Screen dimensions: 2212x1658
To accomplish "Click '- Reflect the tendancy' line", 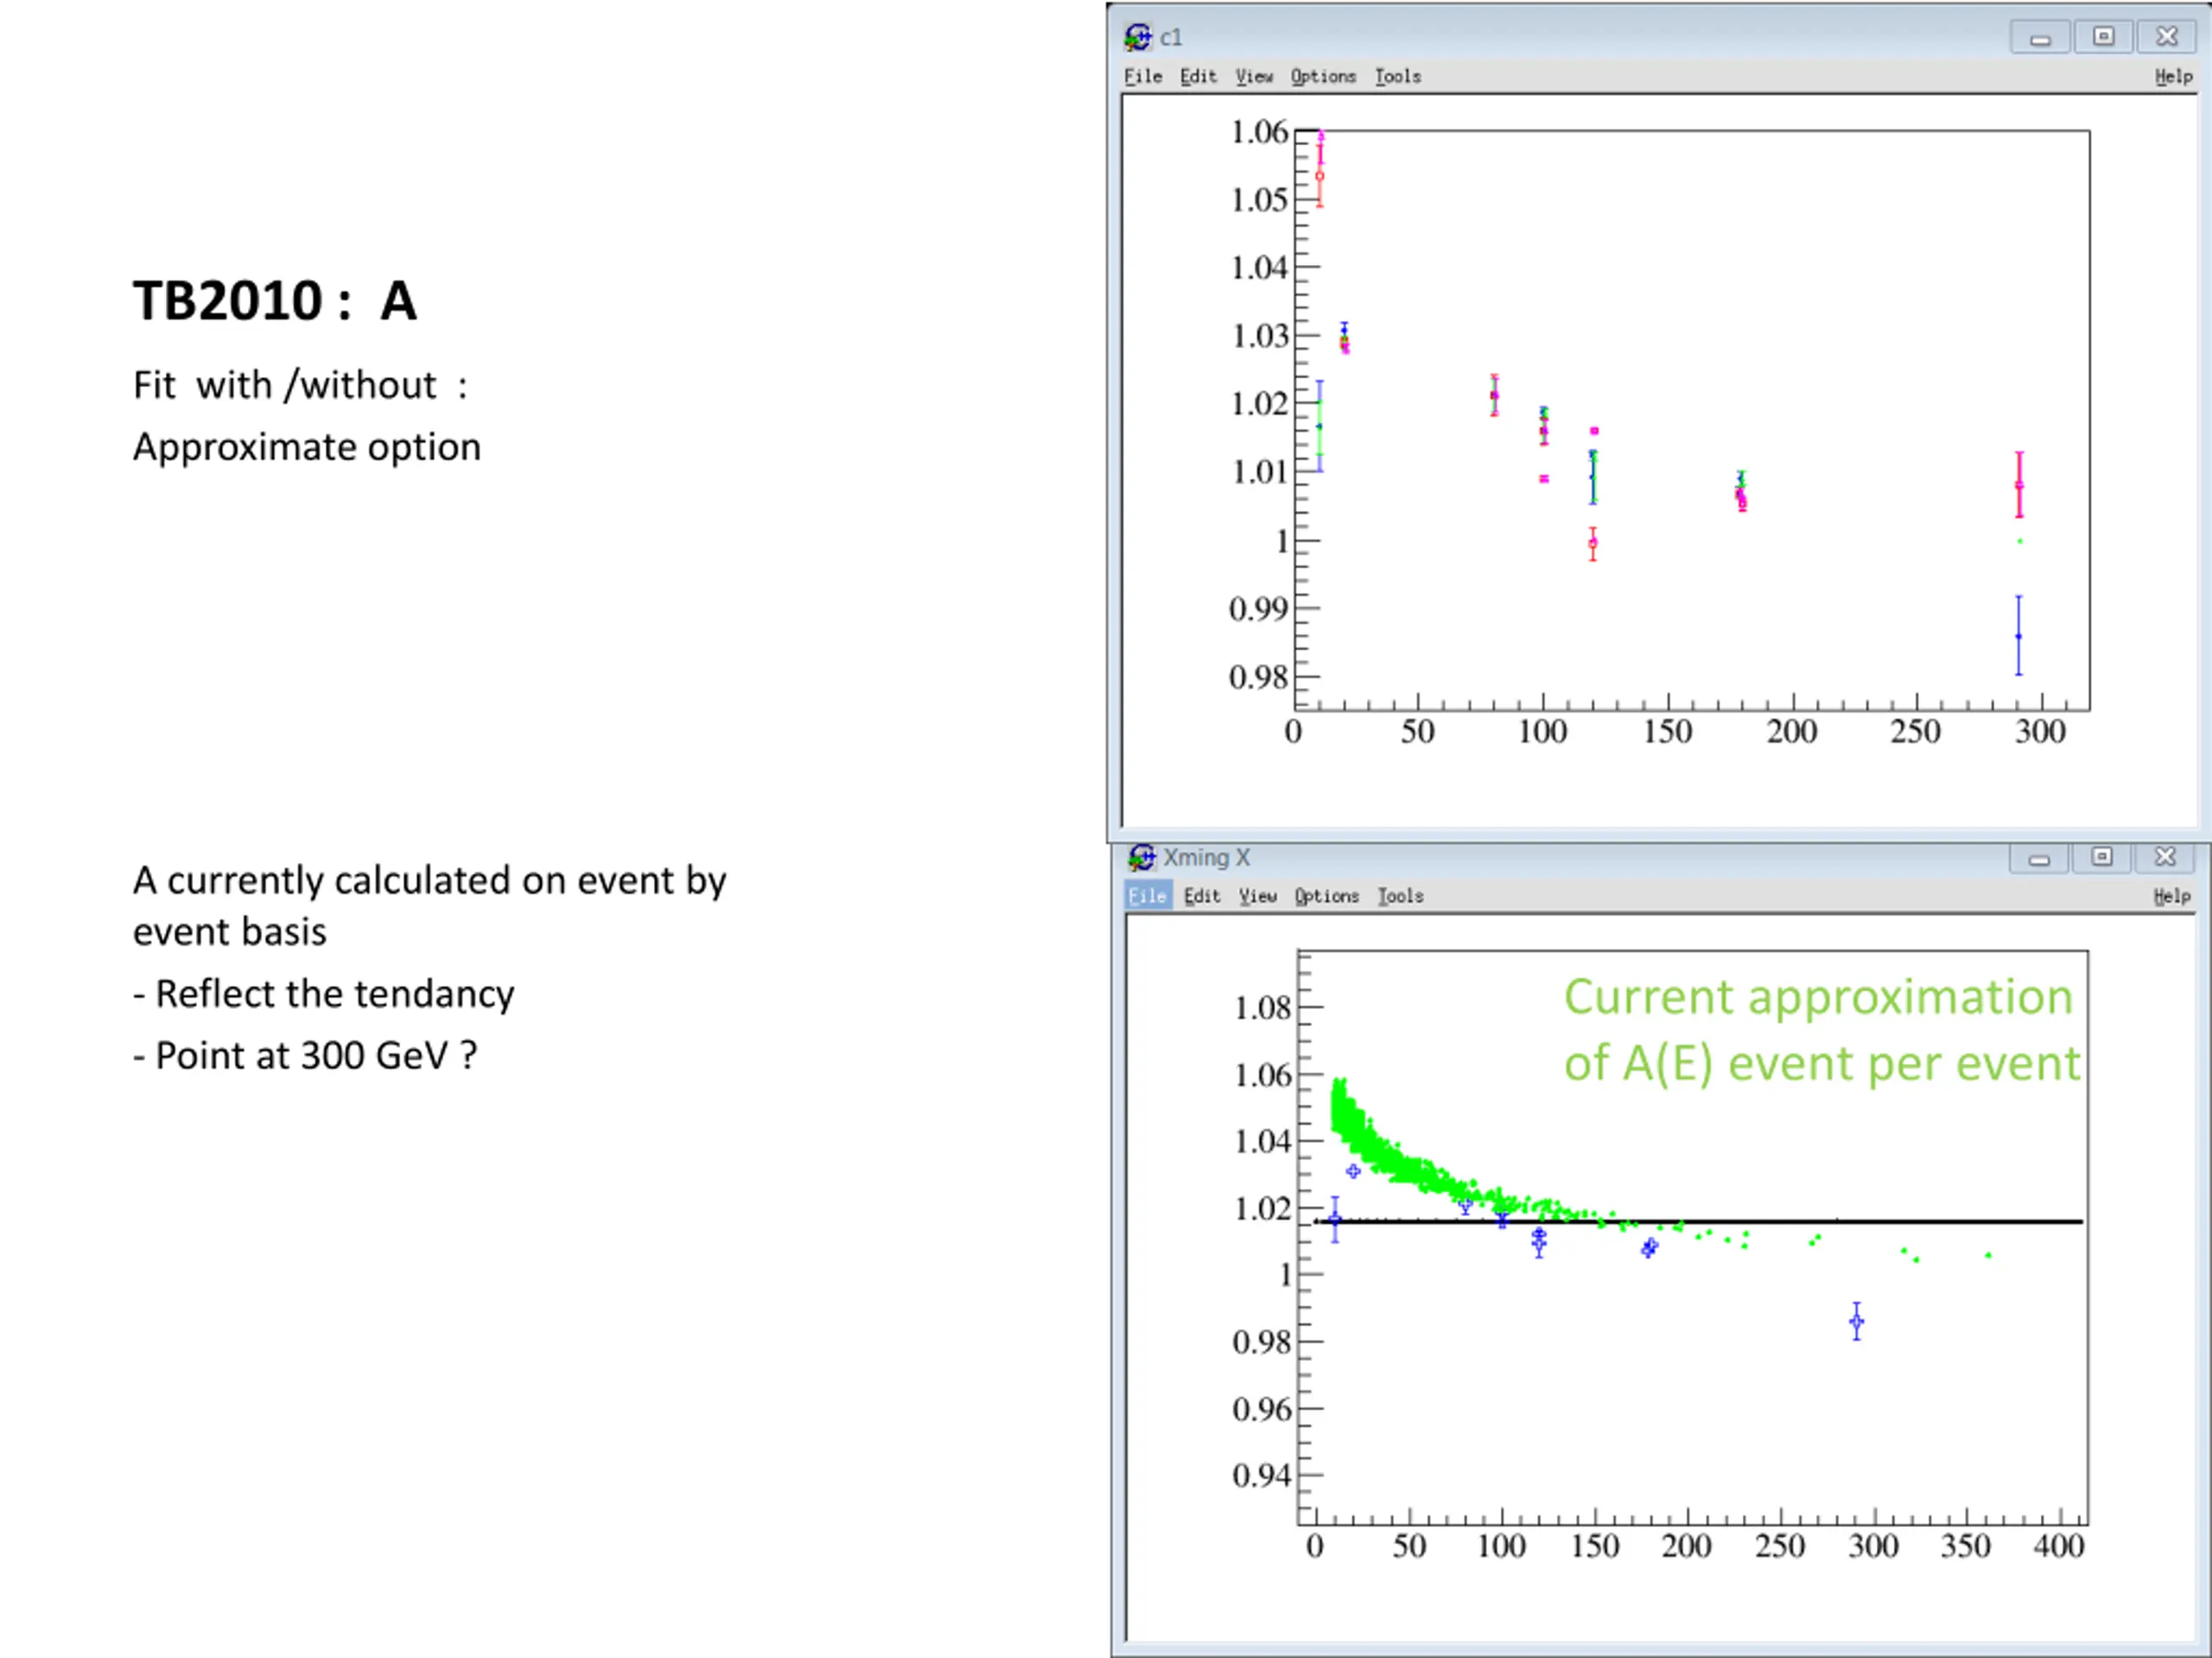I will [323, 995].
